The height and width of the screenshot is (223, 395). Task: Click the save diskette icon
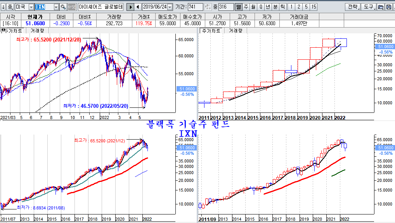pyautogui.click(x=389, y=7)
